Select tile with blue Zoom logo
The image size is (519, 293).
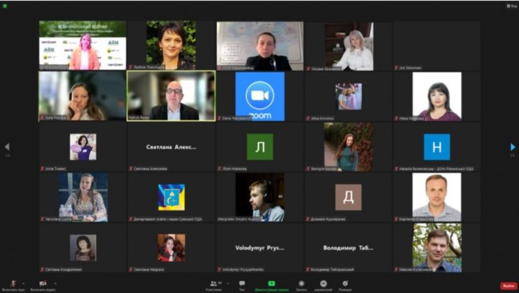[x=260, y=96]
